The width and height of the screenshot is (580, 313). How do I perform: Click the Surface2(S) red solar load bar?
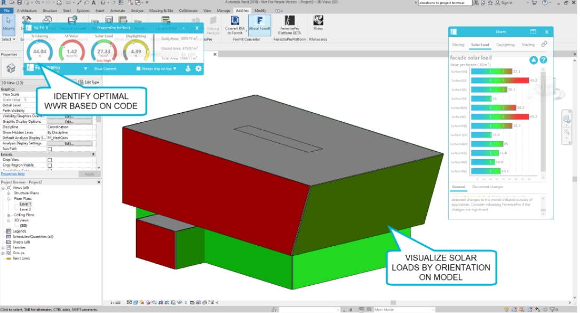(x=500, y=80)
